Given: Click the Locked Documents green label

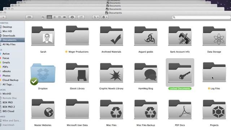Looking at the screenshot, I should pos(180,88).
